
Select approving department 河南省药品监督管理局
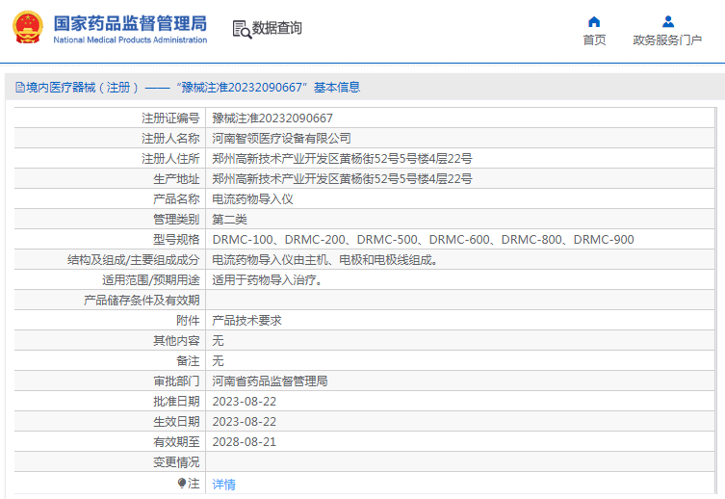270,381
